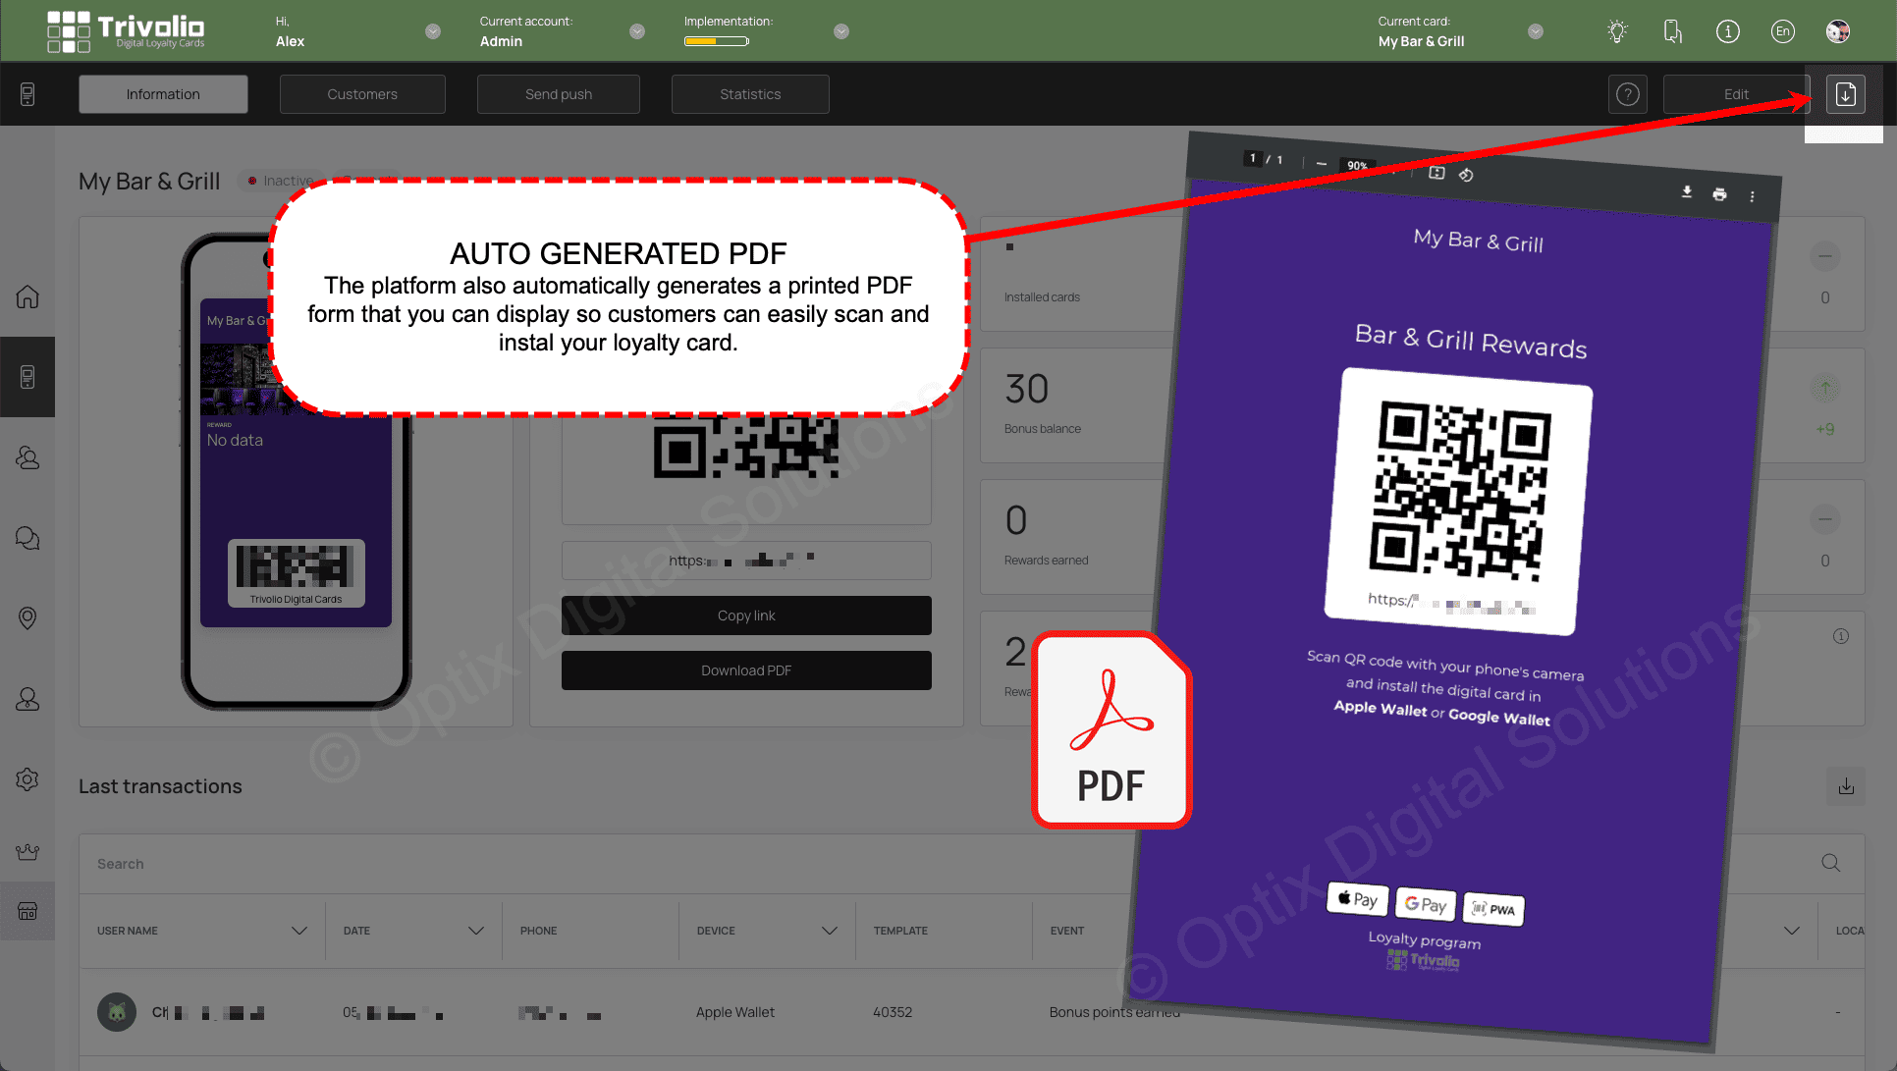Click the PDF viewer download icon
The width and height of the screenshot is (1897, 1071).
pos(1687,191)
